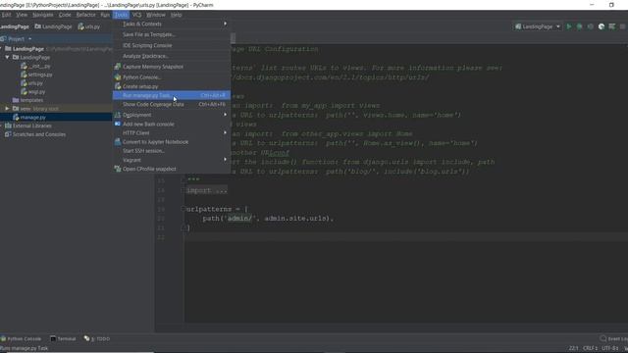Image resolution: width=628 pixels, height=353 pixels.
Task: Open the View menu
Action: (22, 15)
